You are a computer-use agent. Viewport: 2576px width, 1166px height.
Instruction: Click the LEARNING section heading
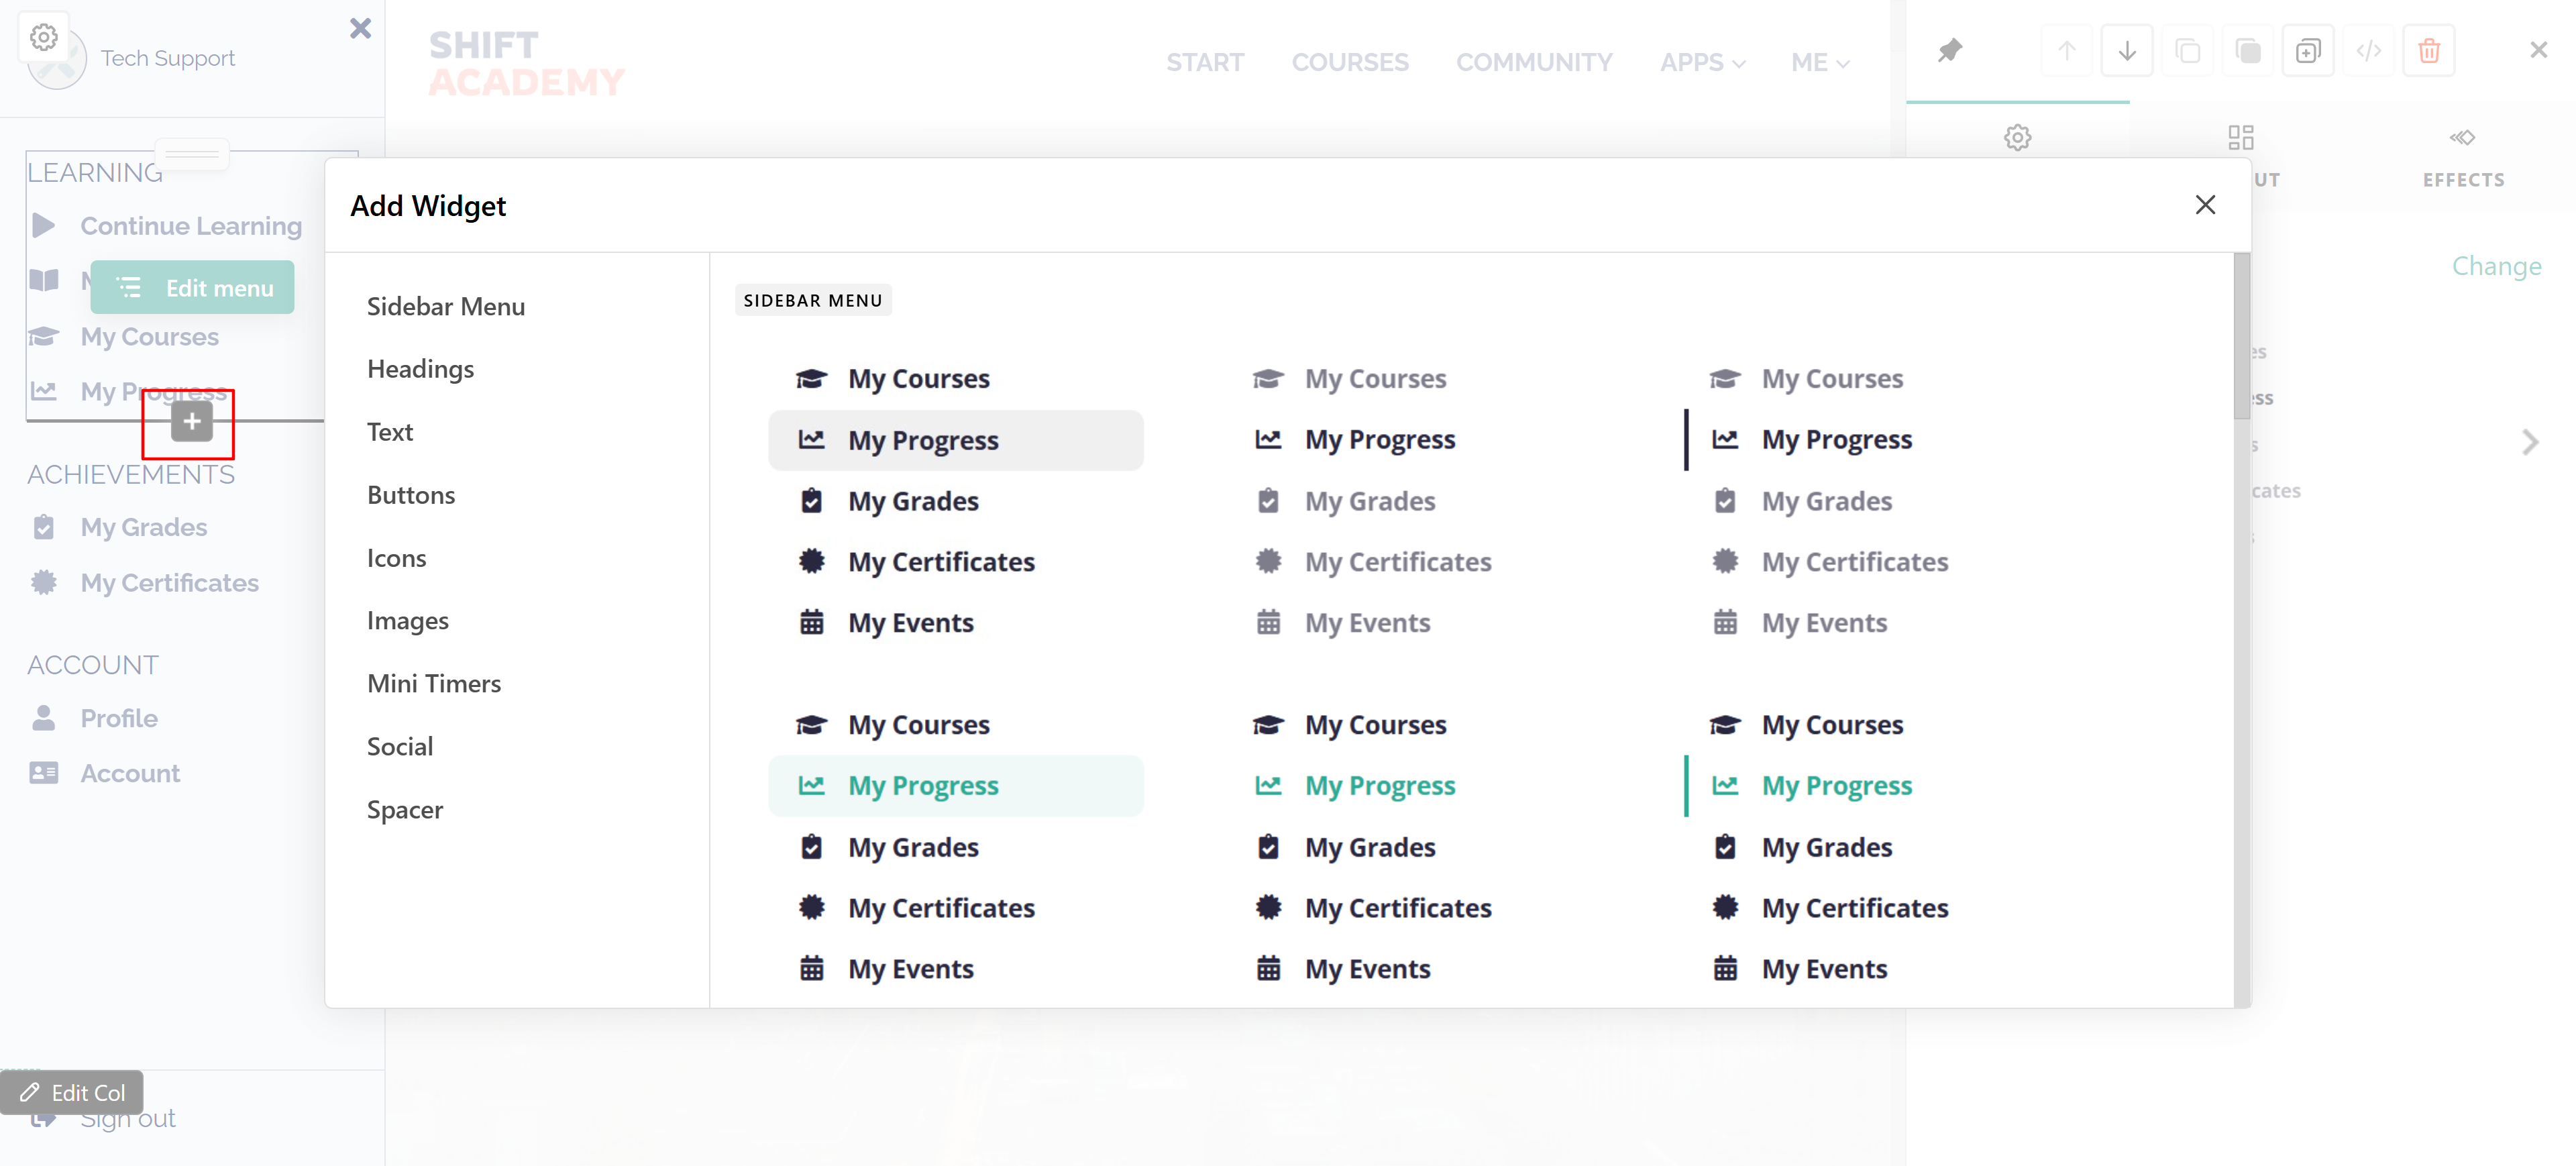tap(95, 173)
